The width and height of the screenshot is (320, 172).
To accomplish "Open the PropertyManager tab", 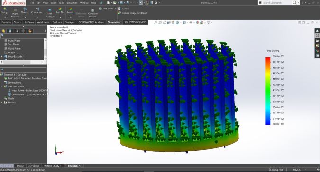I will (10, 31).
